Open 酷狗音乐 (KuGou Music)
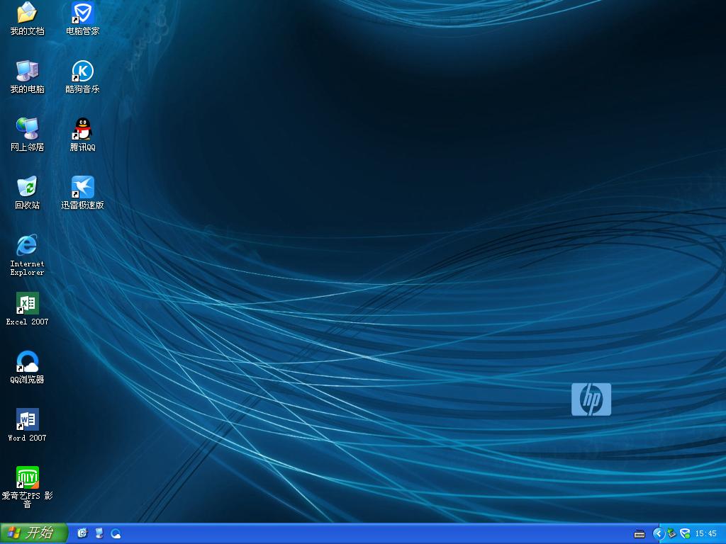This screenshot has width=726, height=544. coord(83,73)
